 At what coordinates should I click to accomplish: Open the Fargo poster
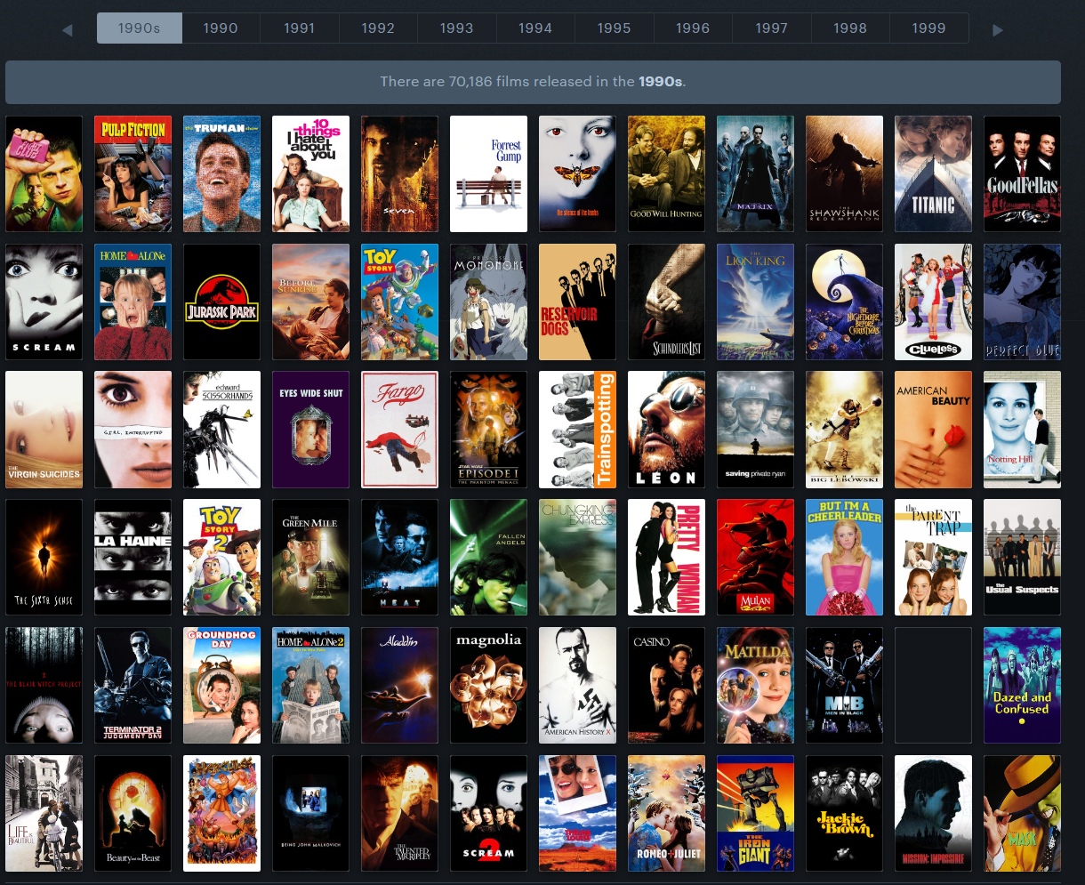tap(400, 430)
